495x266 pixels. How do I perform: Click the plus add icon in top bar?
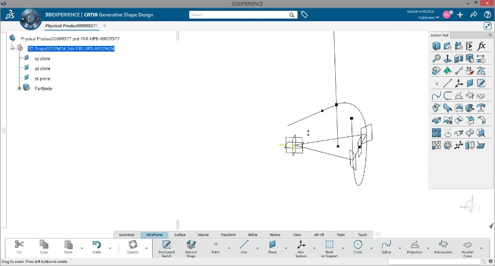tap(460, 14)
